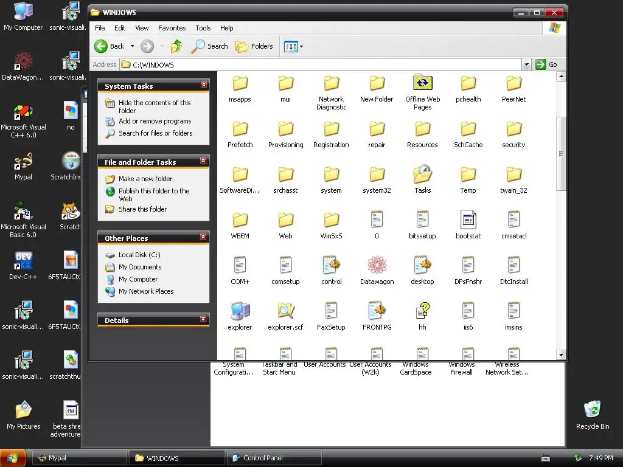The width and height of the screenshot is (623, 467).
Task: Open the View menu
Action: (142, 28)
